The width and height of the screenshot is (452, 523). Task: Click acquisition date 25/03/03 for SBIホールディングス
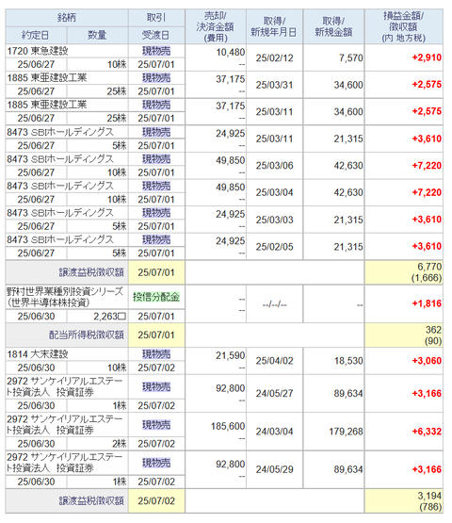pos(274,220)
